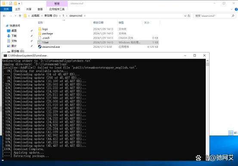Open Explorer help question mark icon
Image resolution: width=238 pixels, height=166 pixels.
pos(236,9)
